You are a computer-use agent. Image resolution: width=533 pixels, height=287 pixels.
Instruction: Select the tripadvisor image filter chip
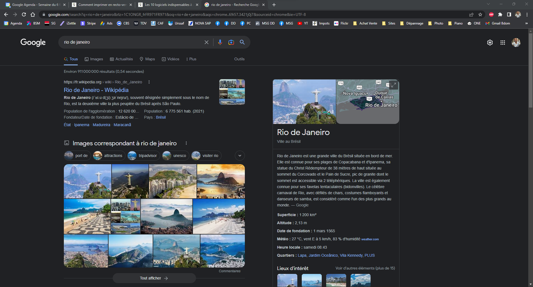tap(143, 156)
